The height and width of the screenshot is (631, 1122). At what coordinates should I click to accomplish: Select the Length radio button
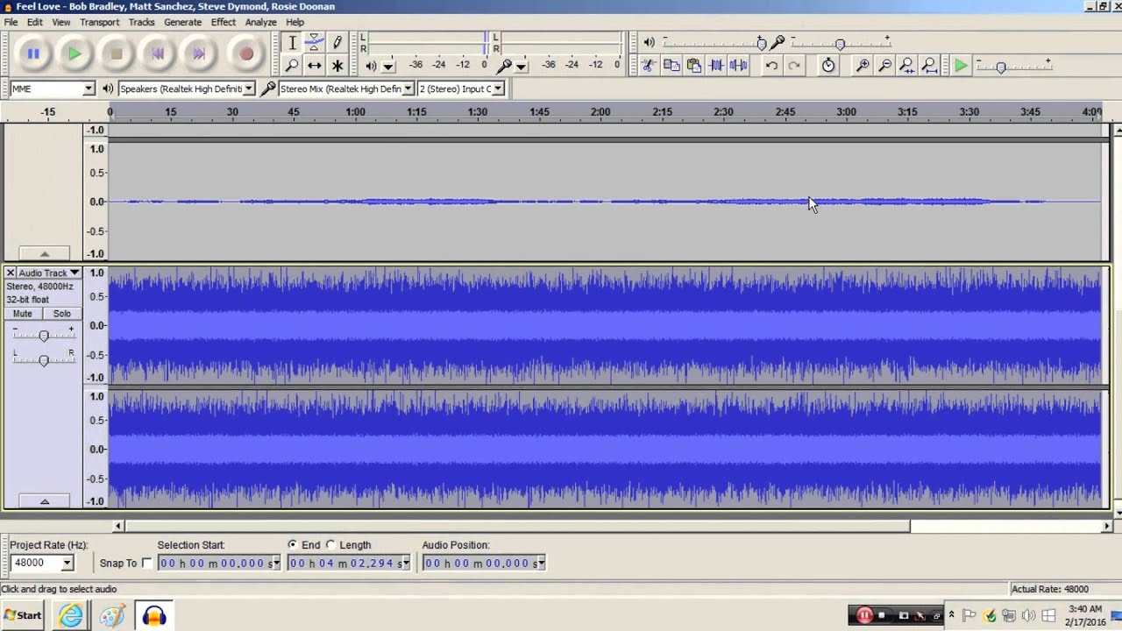[330, 545]
